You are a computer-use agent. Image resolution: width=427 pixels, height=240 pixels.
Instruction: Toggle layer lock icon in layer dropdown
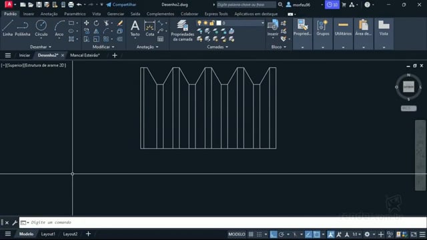coord(212,23)
